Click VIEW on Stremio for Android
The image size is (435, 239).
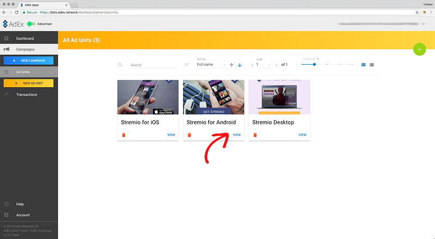(x=237, y=135)
